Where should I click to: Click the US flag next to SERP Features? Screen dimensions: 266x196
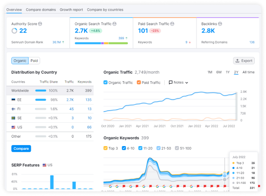(44, 165)
